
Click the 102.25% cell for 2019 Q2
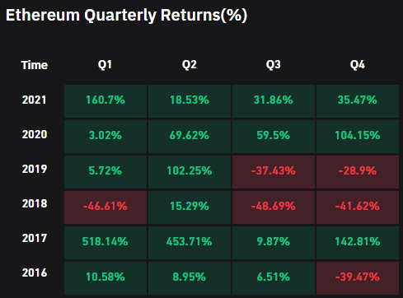click(190, 172)
